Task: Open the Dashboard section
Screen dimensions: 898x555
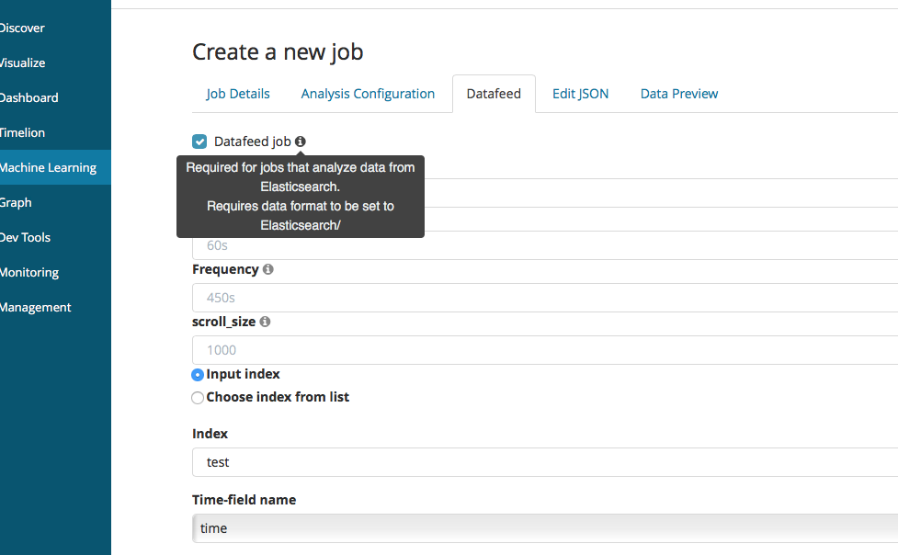Action: click(x=28, y=98)
